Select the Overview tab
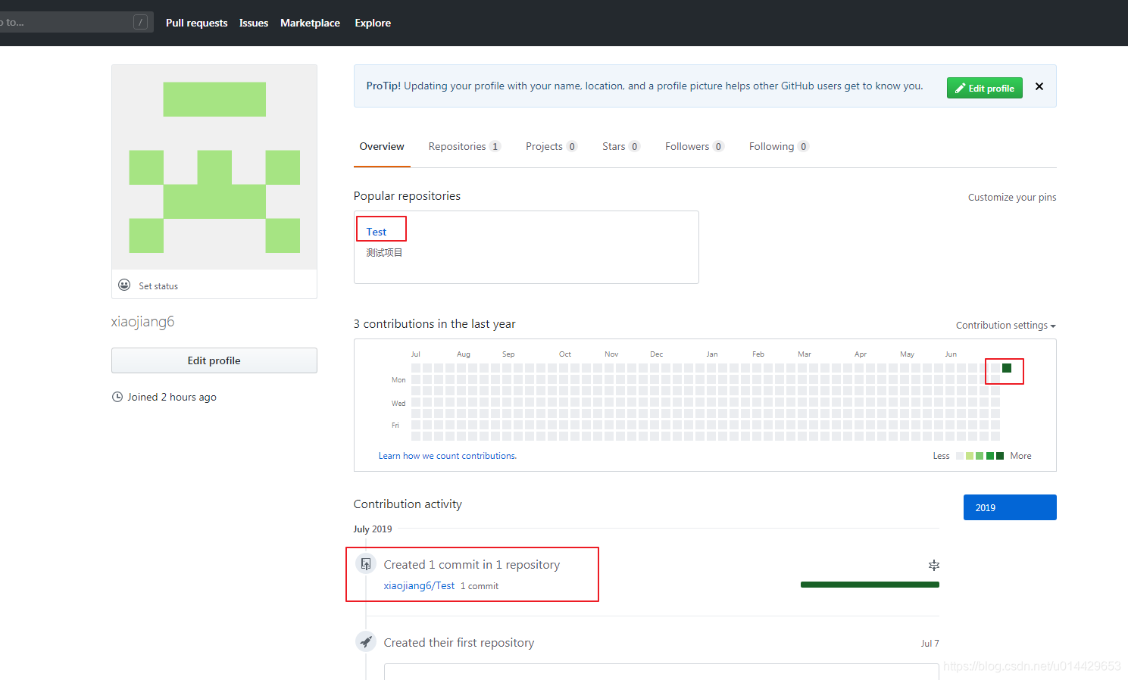Image resolution: width=1128 pixels, height=680 pixels. (382, 147)
